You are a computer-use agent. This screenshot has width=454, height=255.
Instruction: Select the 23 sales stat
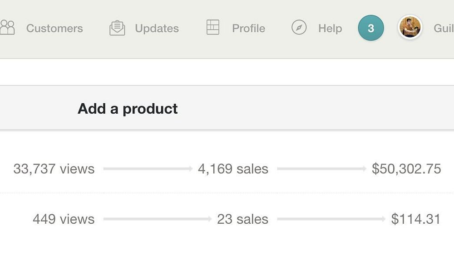coord(242,219)
